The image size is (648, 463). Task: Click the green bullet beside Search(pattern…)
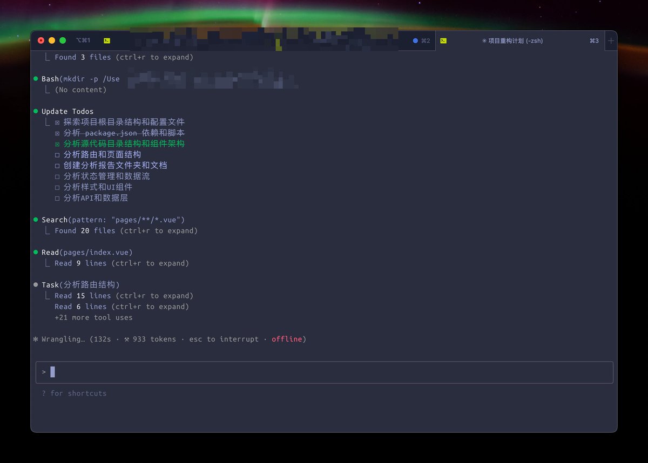click(x=36, y=220)
